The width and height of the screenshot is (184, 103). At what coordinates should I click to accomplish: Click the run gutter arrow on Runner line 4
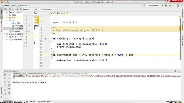[x=29, y=25]
